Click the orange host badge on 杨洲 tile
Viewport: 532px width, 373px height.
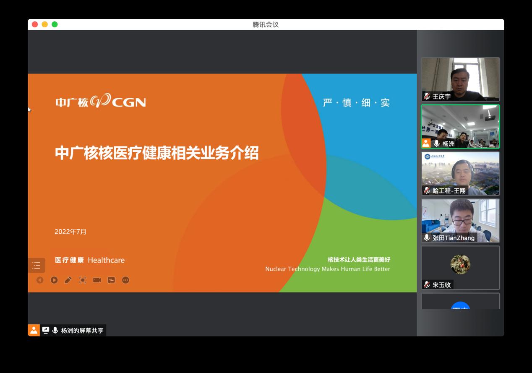tap(426, 143)
